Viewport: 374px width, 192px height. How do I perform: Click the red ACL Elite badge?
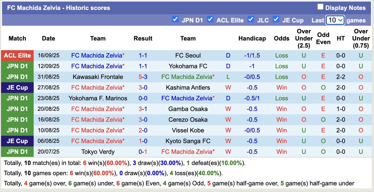point(17,56)
